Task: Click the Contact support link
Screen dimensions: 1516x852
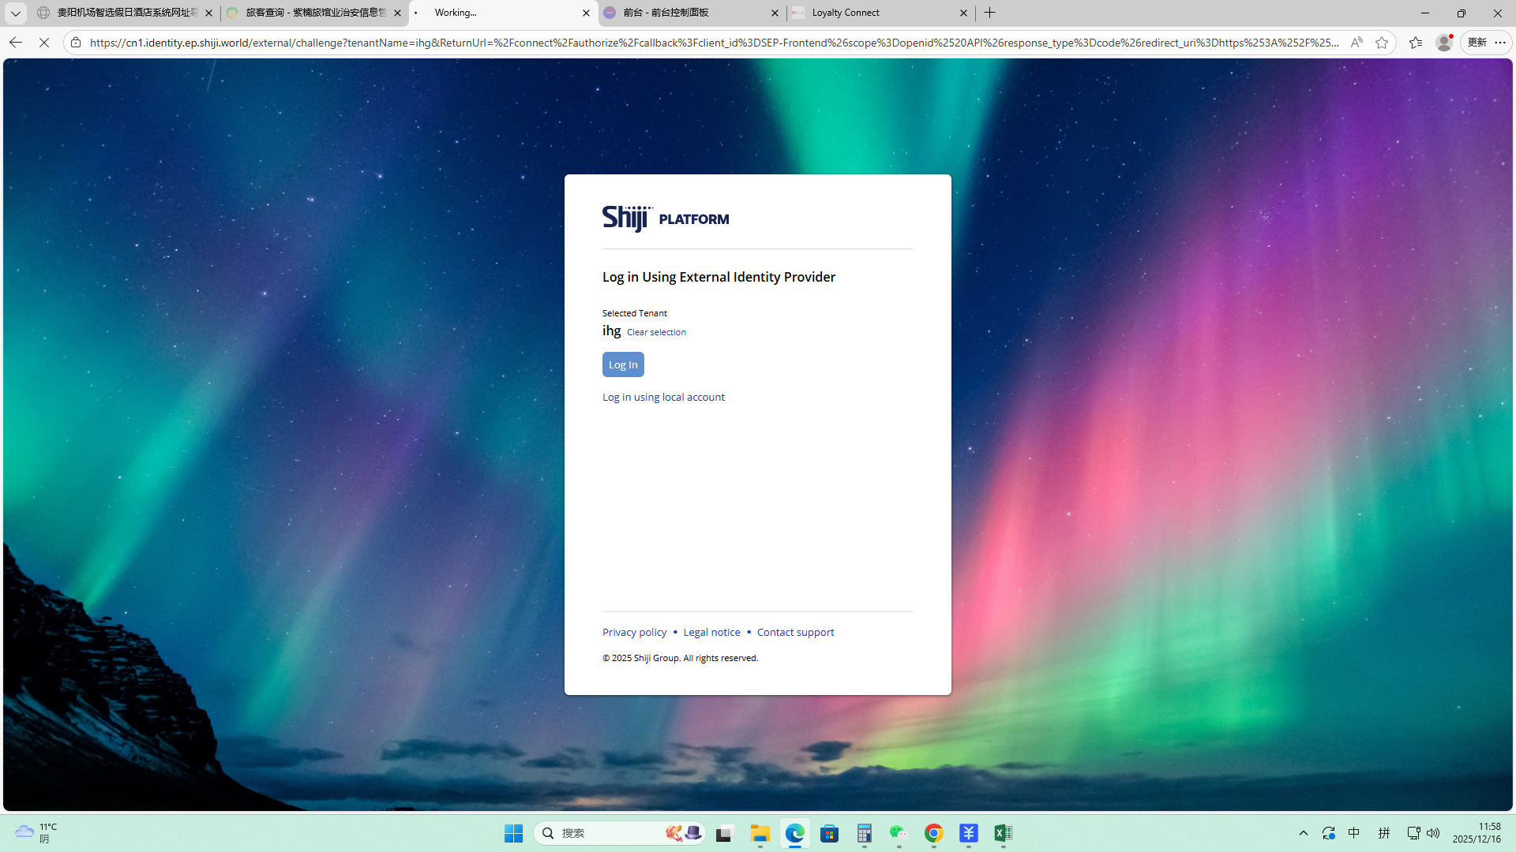Action: 795,632
